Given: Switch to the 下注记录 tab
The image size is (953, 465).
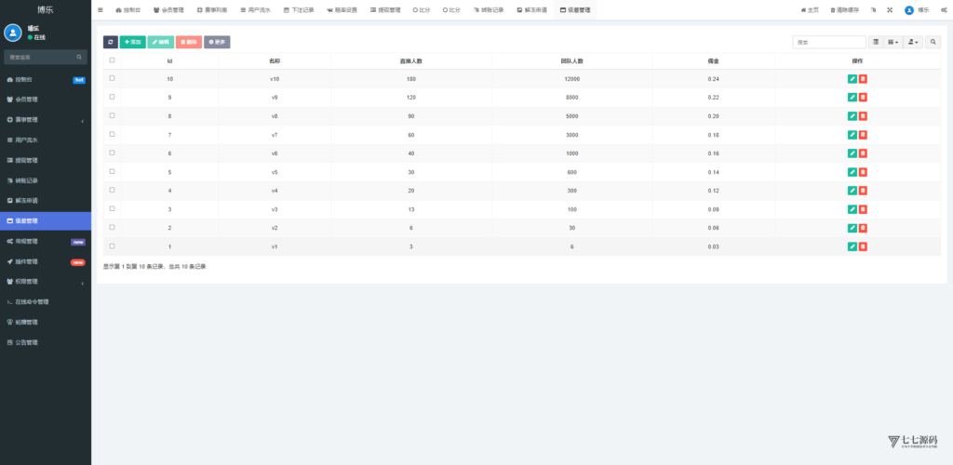Looking at the screenshot, I should point(298,9).
